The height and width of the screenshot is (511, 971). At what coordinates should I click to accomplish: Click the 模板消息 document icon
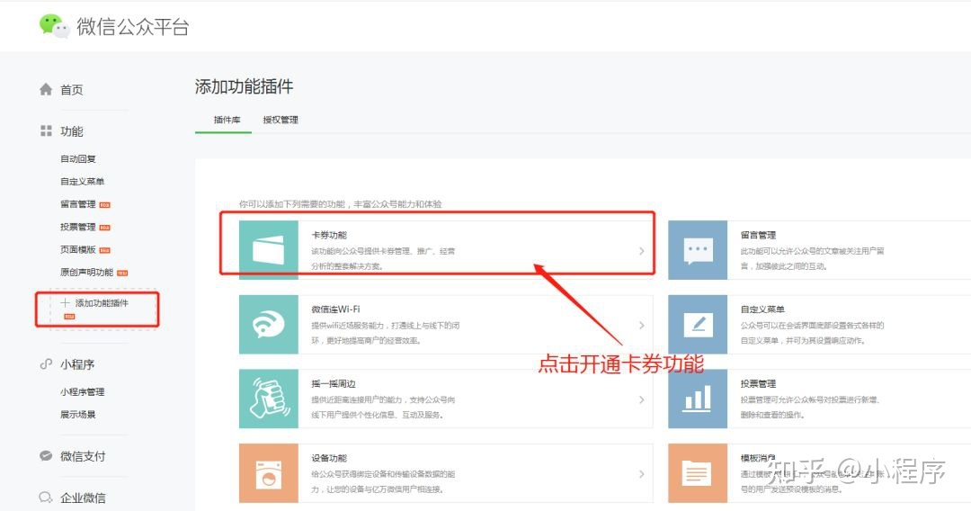tap(698, 473)
